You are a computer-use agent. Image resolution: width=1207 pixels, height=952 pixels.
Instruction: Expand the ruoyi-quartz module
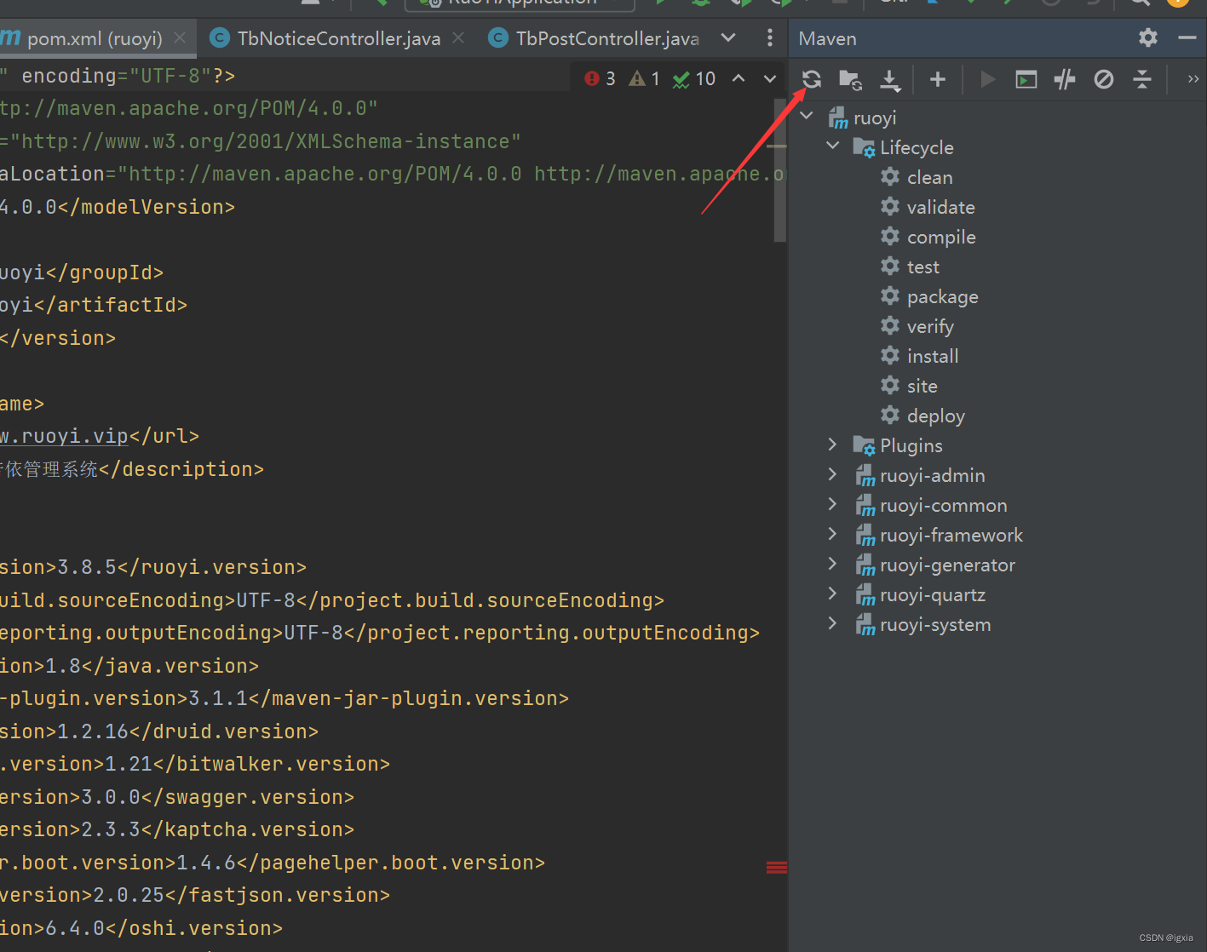pos(833,593)
